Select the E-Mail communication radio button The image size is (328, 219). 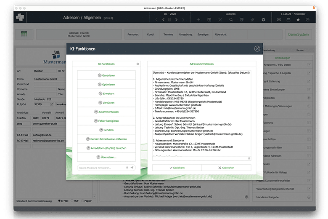tap(59, 201)
